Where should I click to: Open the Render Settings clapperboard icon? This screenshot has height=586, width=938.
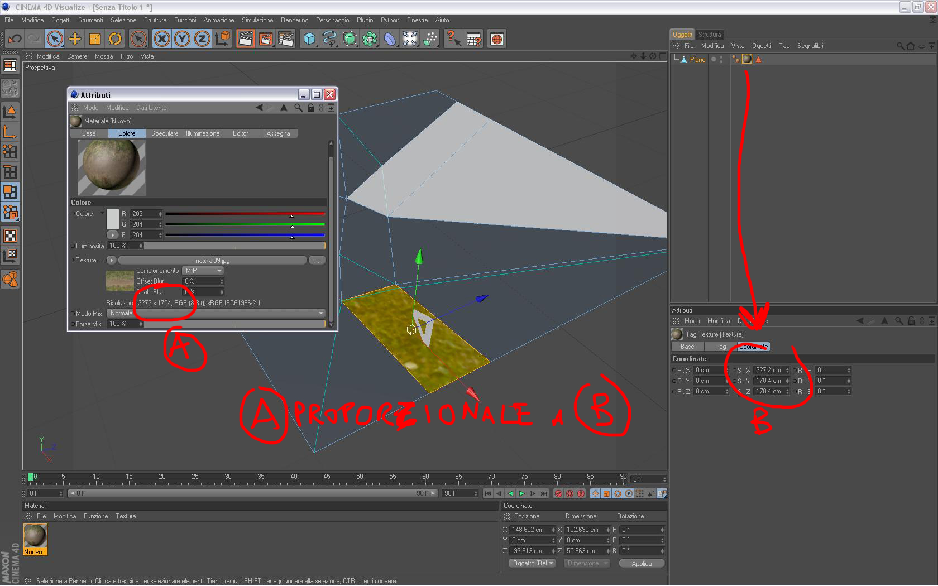pos(286,39)
